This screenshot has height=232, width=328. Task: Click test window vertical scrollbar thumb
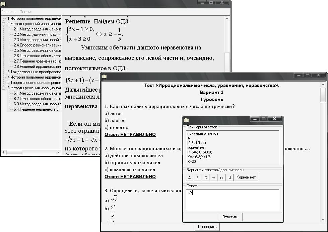323,95
